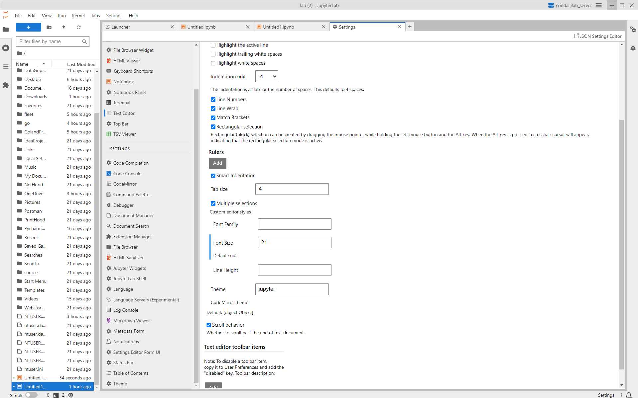Click inside the Font Family input field

click(x=294, y=224)
